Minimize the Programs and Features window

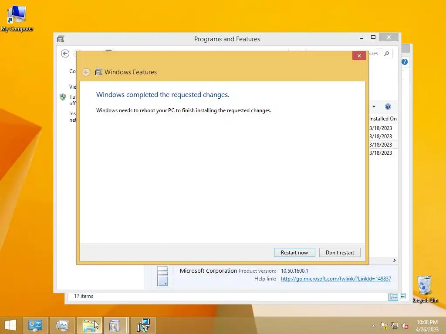point(361,37)
